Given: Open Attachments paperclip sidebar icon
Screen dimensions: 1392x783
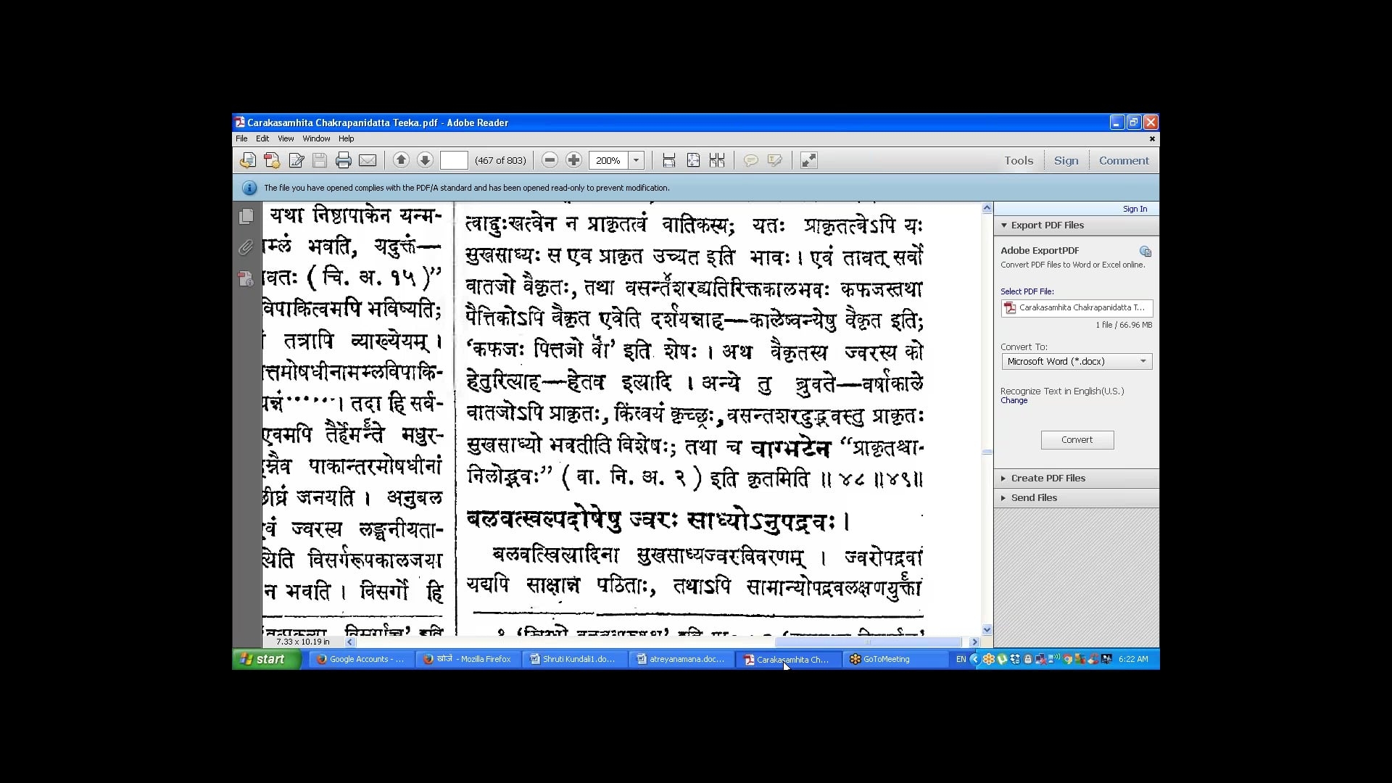Looking at the screenshot, I should click(246, 248).
